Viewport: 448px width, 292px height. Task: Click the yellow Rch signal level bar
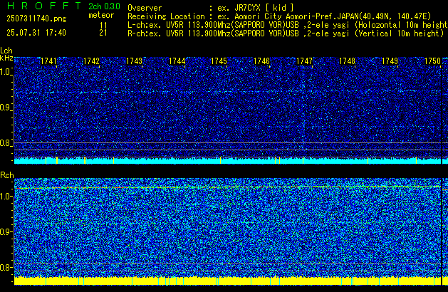[x=227, y=281]
